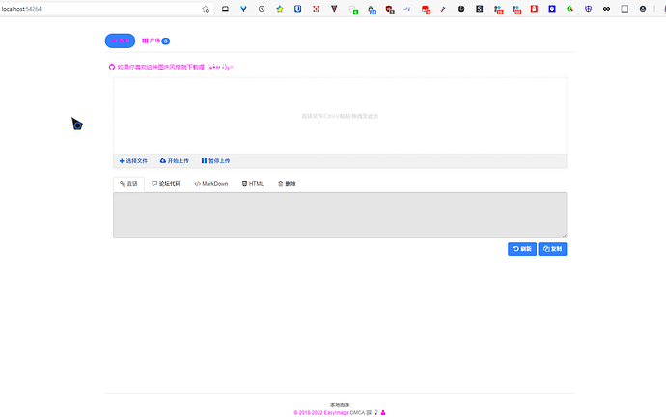Click the blue 刷新 refresh button
This screenshot has width=666, height=417.
tap(521, 248)
